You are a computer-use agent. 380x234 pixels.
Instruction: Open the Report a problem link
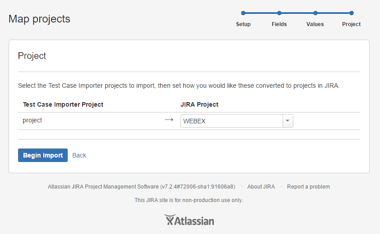pyautogui.click(x=308, y=187)
